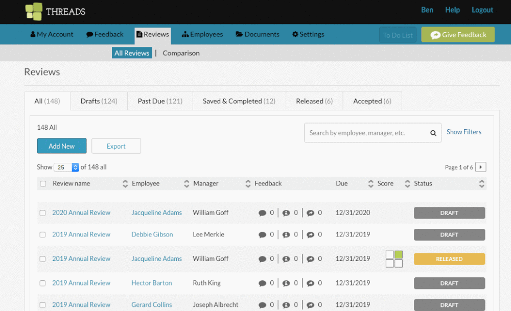Click DRAFT status badge for Hector Barton
The image size is (511, 311).
pyautogui.click(x=449, y=283)
